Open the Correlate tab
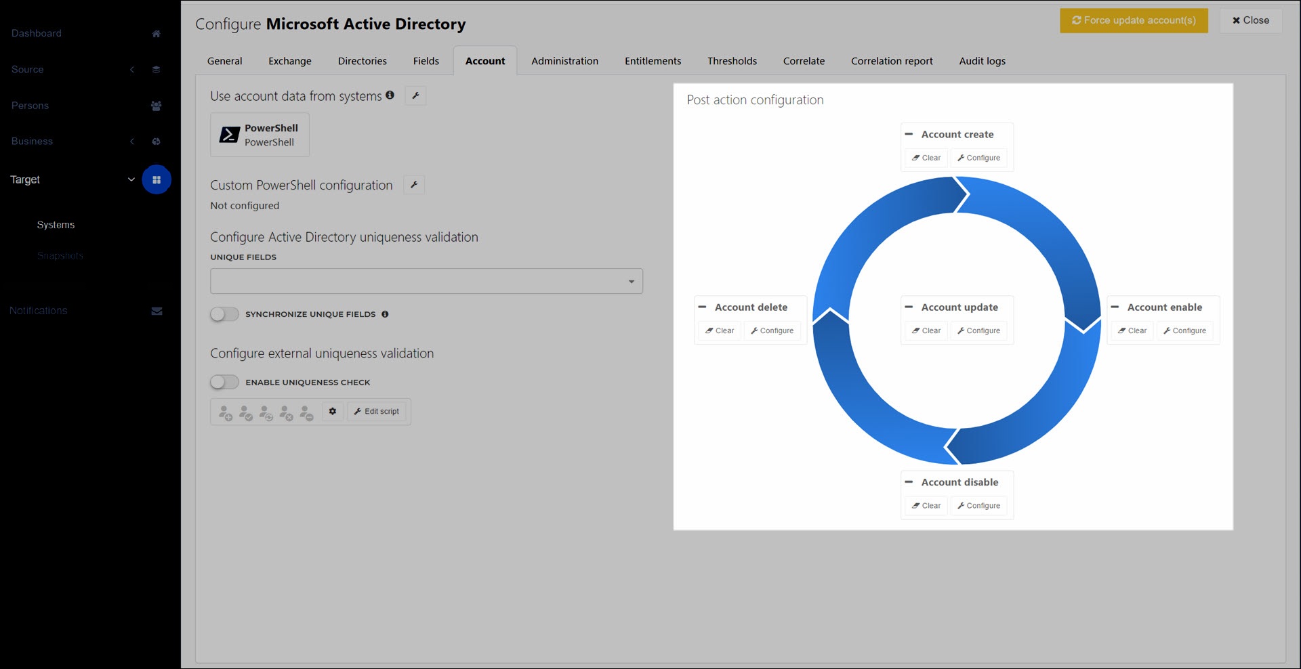 click(804, 61)
